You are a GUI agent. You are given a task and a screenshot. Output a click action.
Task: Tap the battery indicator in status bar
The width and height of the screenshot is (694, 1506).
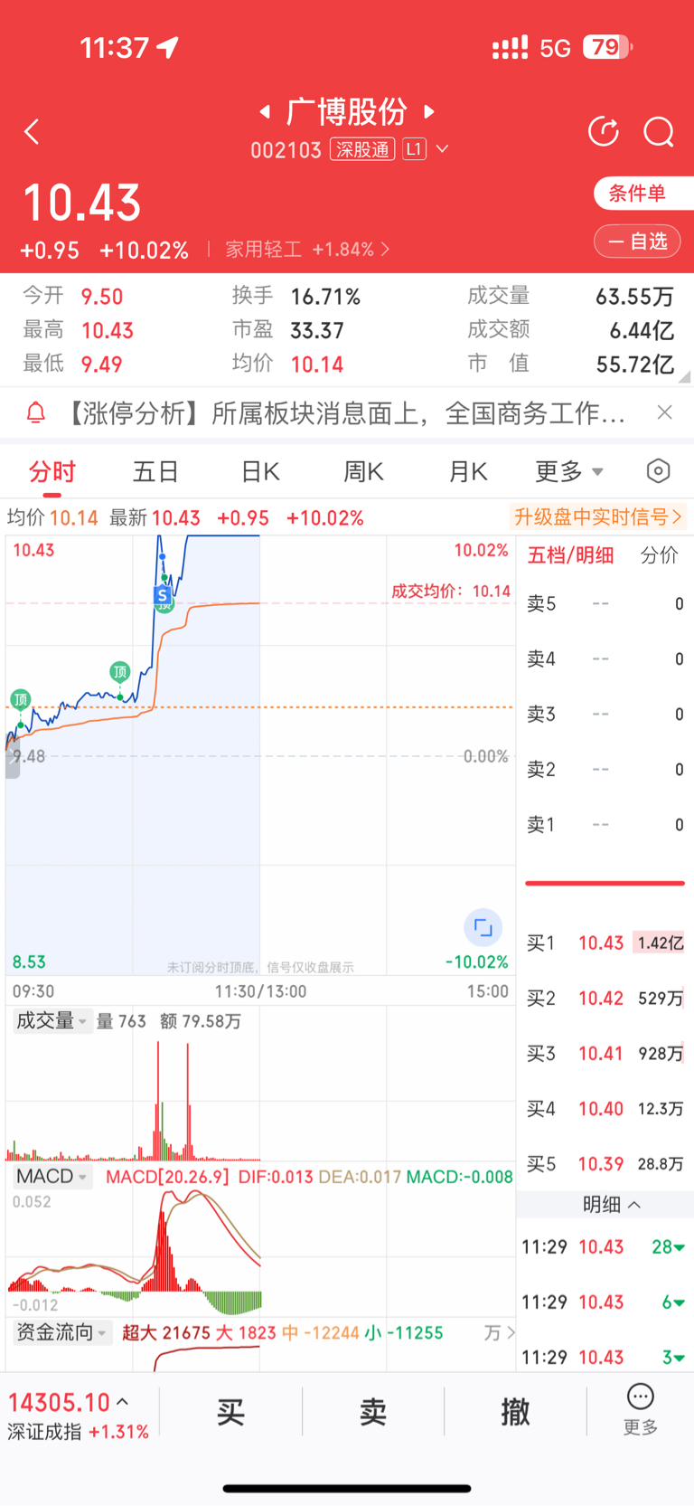click(608, 47)
